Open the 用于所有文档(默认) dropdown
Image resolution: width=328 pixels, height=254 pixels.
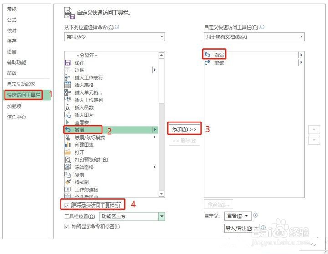pos(254,37)
